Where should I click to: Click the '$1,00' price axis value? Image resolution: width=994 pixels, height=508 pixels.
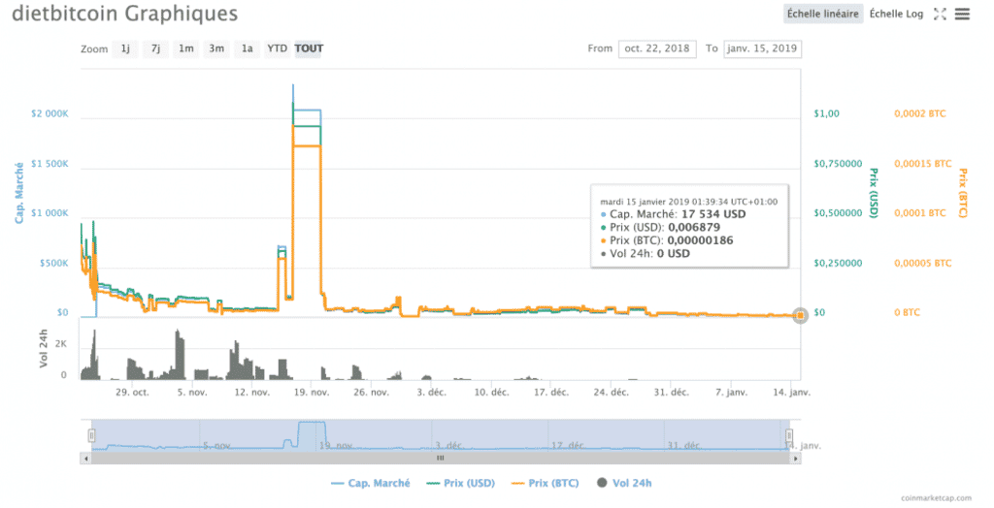pyautogui.click(x=827, y=114)
